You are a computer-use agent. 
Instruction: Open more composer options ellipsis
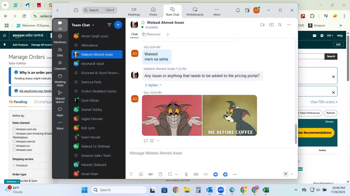point(235,174)
